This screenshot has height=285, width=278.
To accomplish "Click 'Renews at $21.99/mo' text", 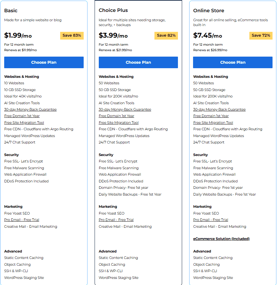I will click(x=115, y=50).
